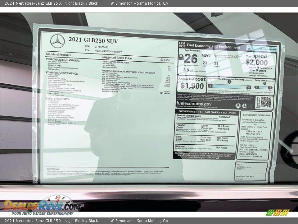Click the PERFORMANCE/HANDLING section heading
298x224 pixels.
pyautogui.click(x=63, y=60)
